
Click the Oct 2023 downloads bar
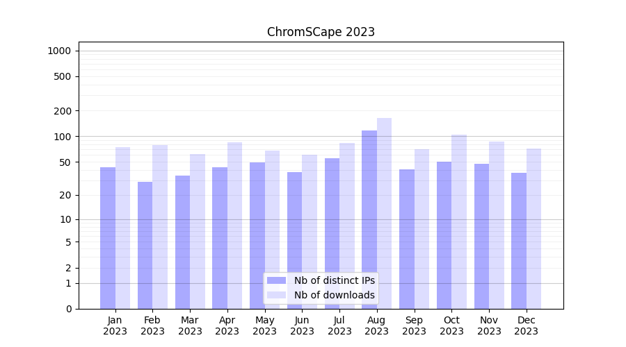tap(459, 222)
